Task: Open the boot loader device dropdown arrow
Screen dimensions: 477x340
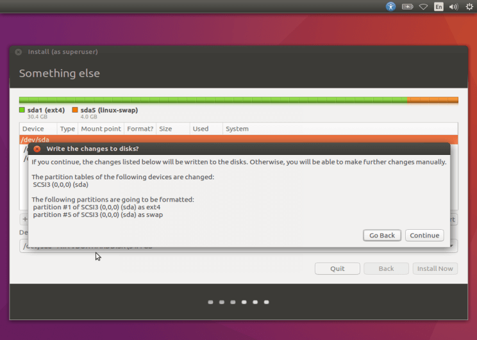Action: pos(453,245)
